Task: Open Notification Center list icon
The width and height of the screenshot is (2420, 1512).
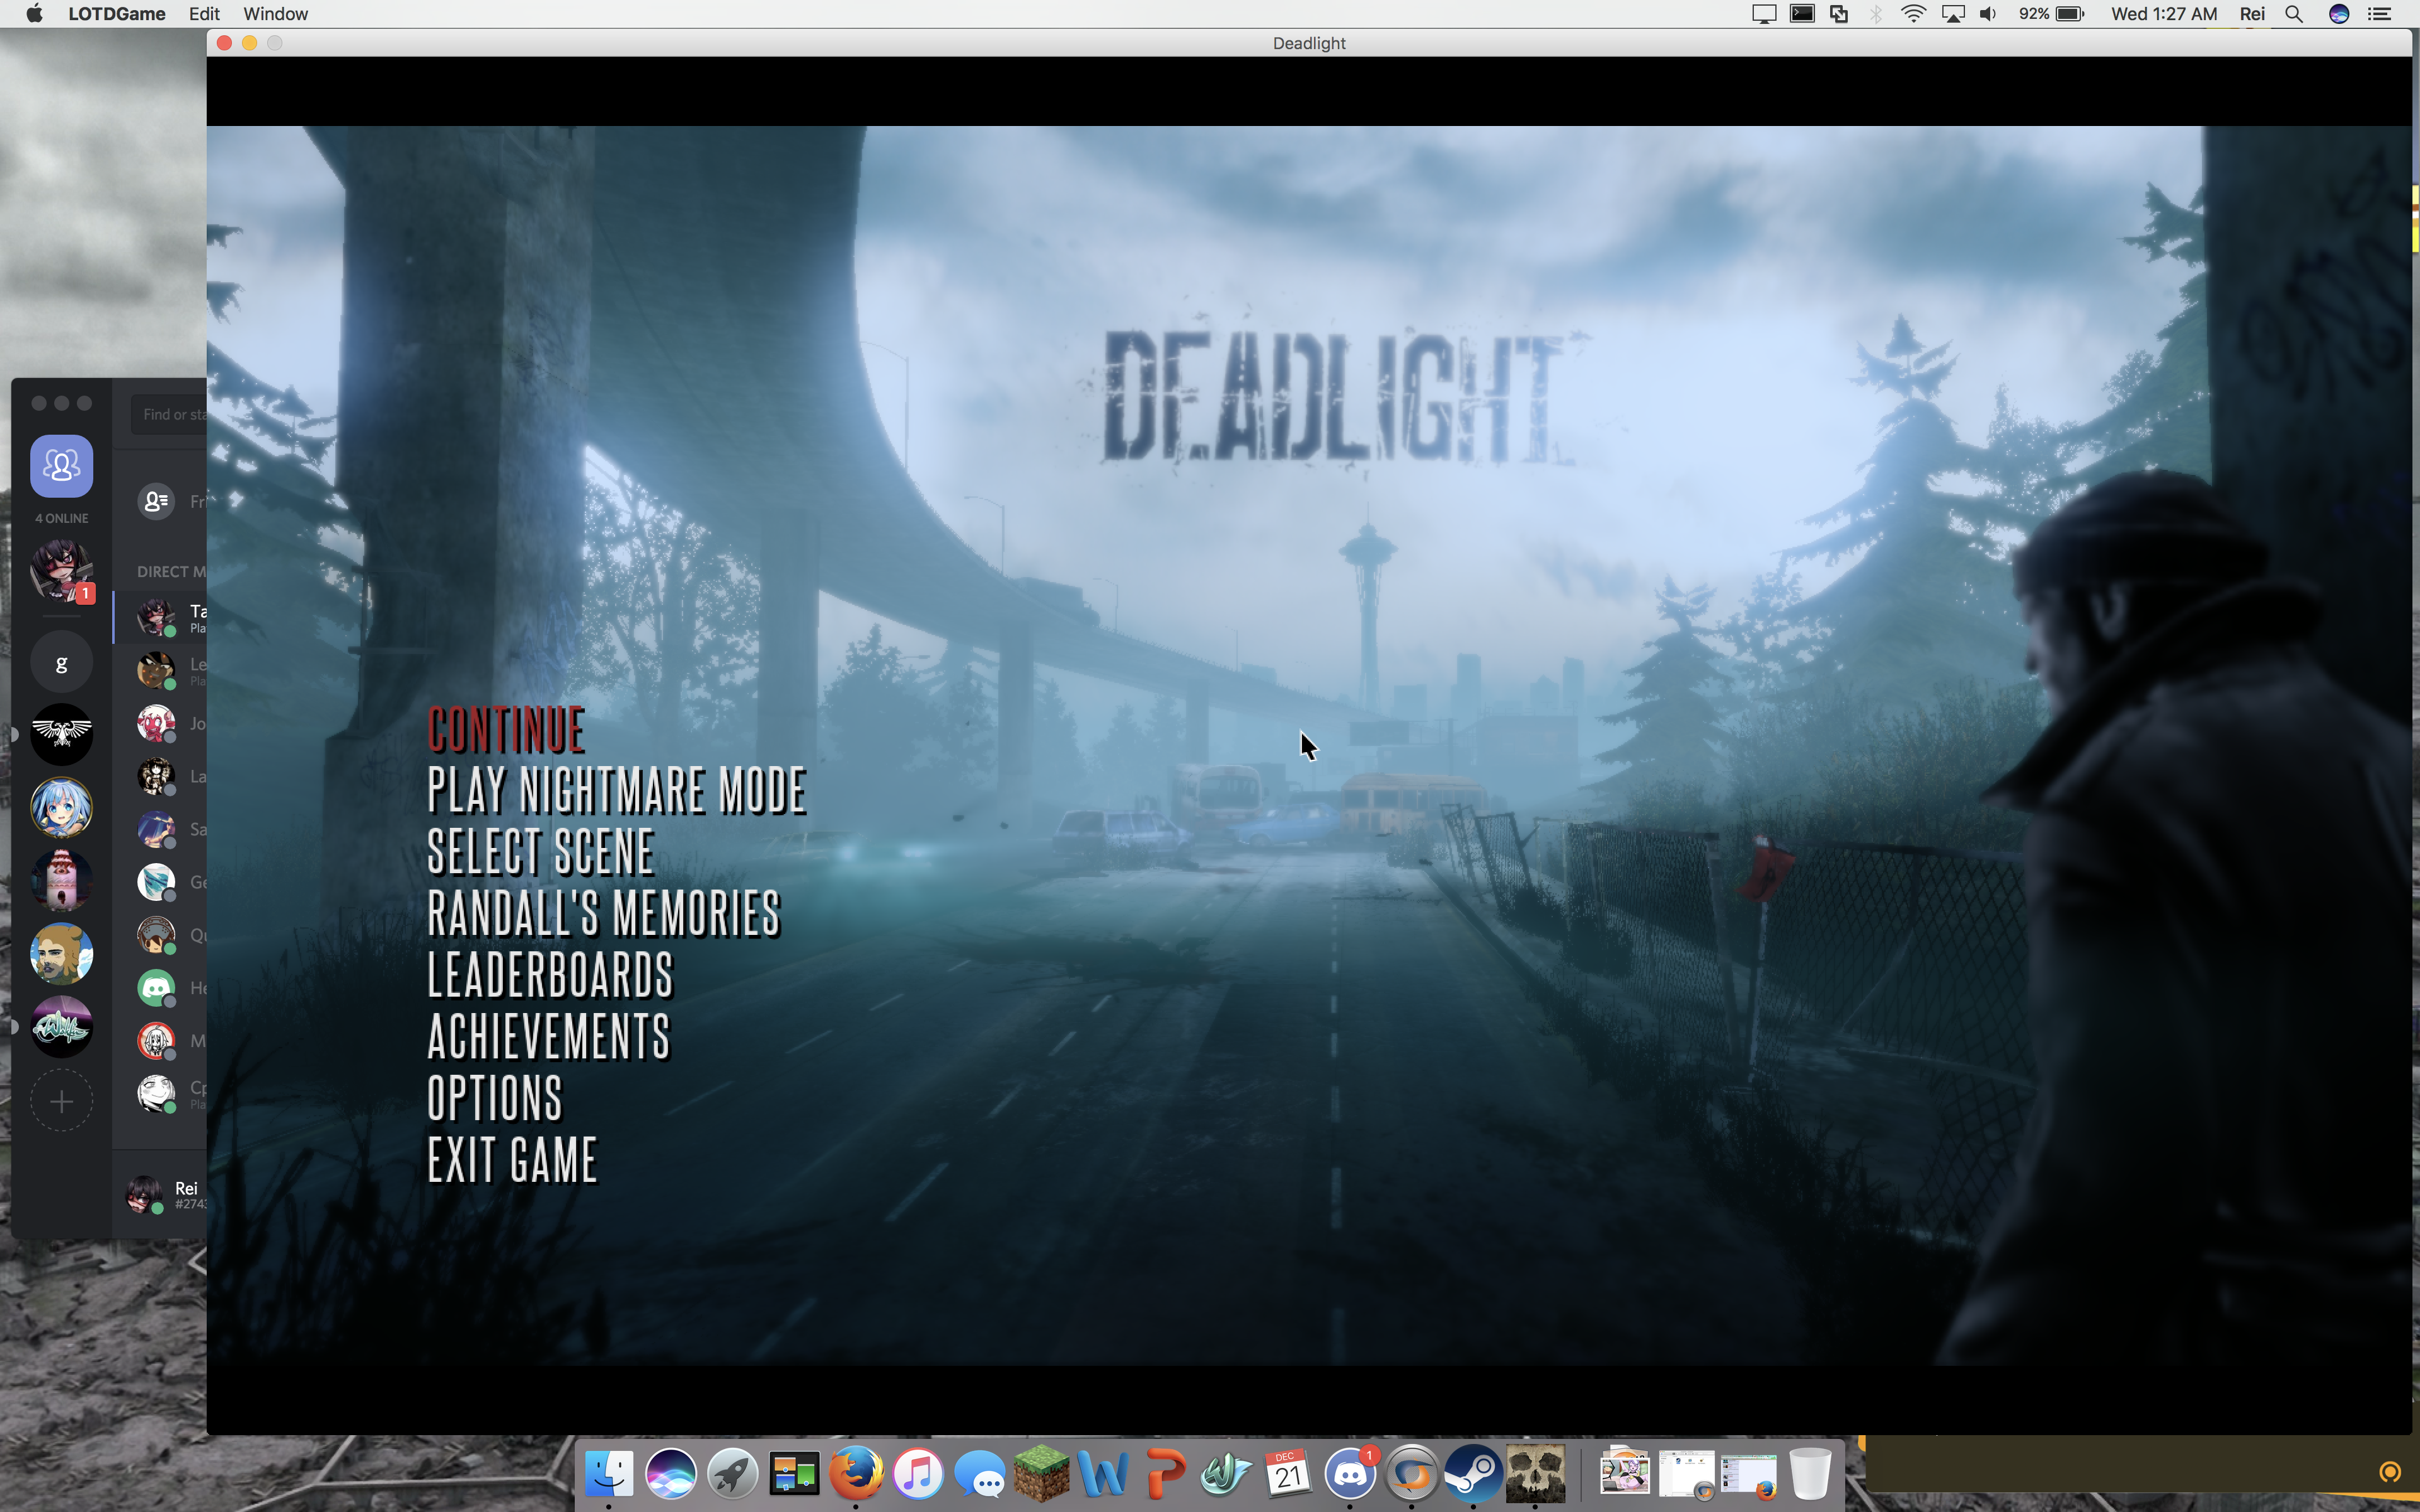Action: click(2379, 14)
